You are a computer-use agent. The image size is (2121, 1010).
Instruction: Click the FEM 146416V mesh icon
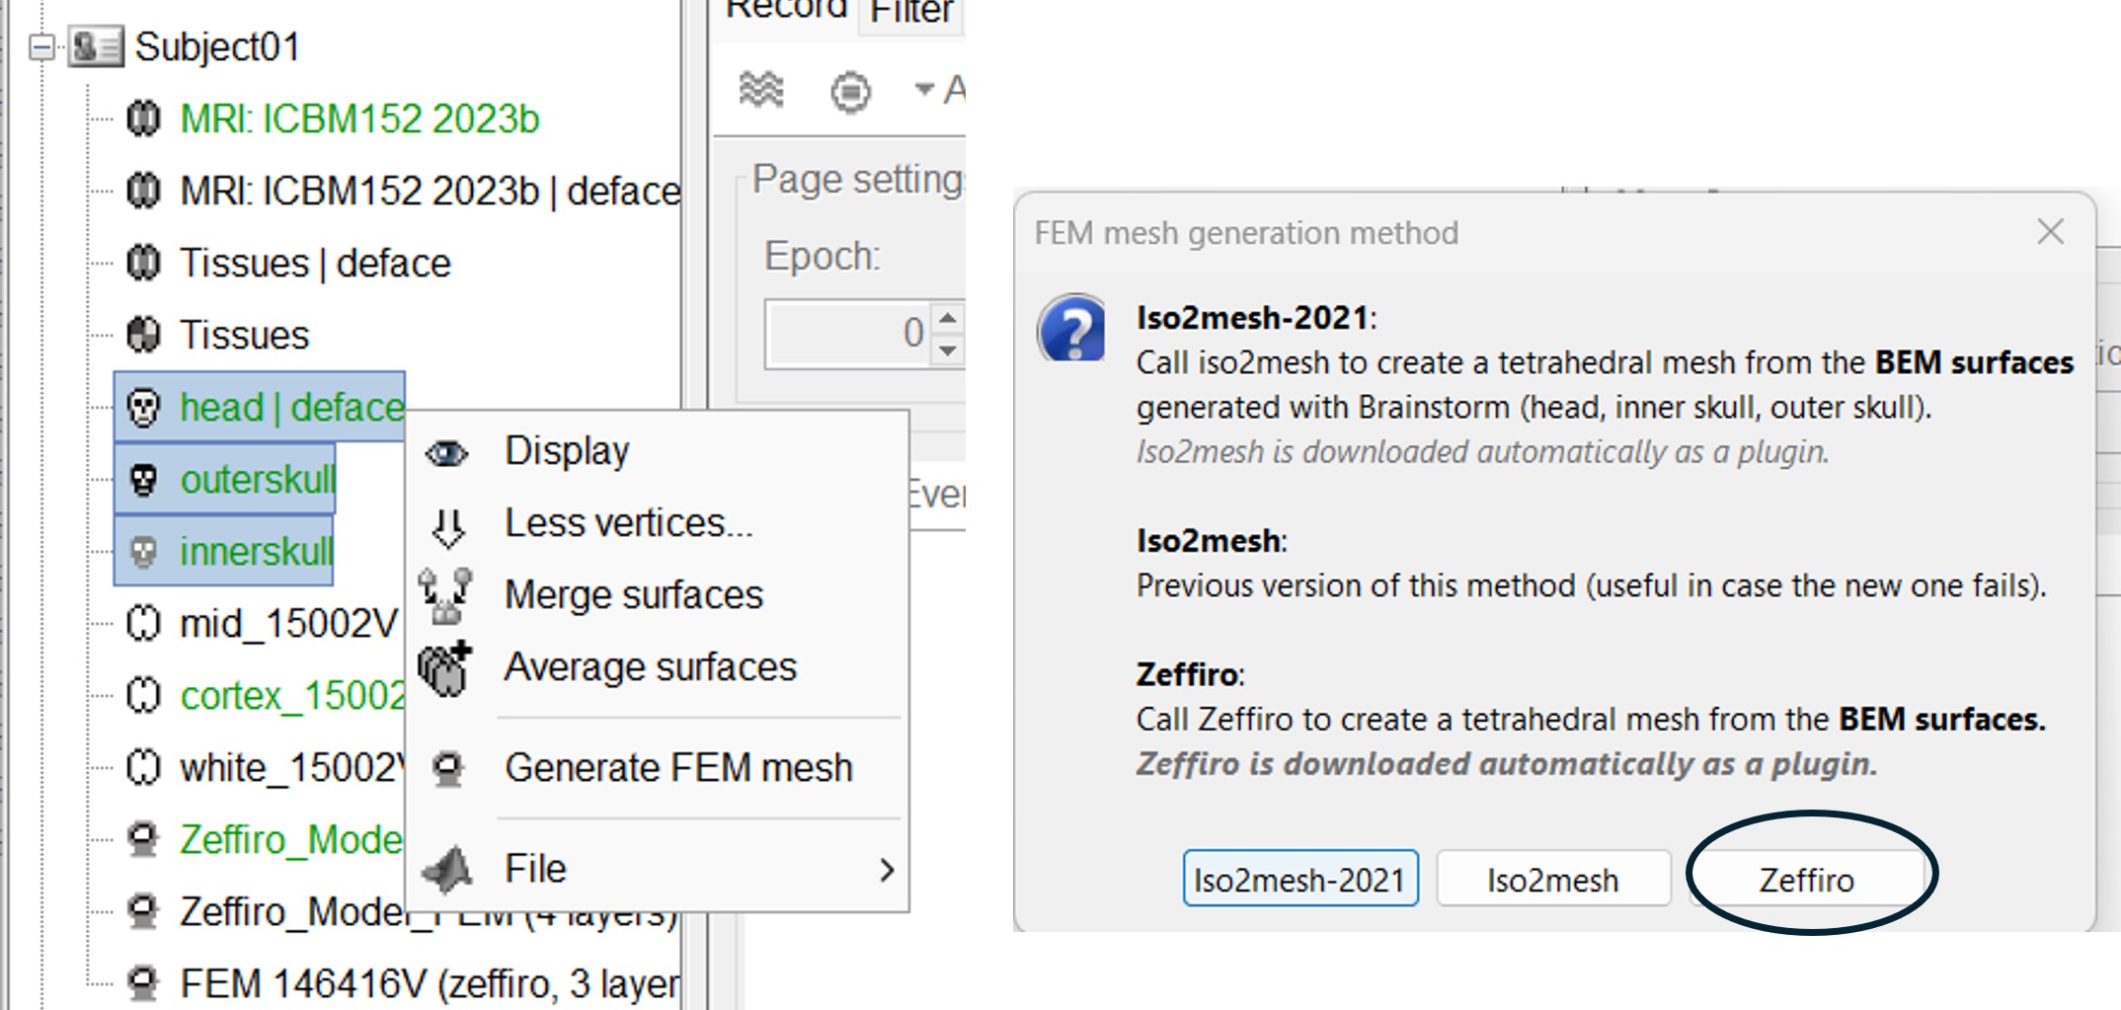143,983
